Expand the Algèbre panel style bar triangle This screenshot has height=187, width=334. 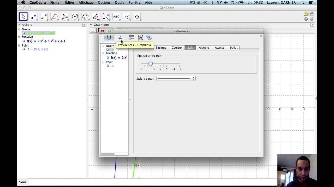(19, 25)
